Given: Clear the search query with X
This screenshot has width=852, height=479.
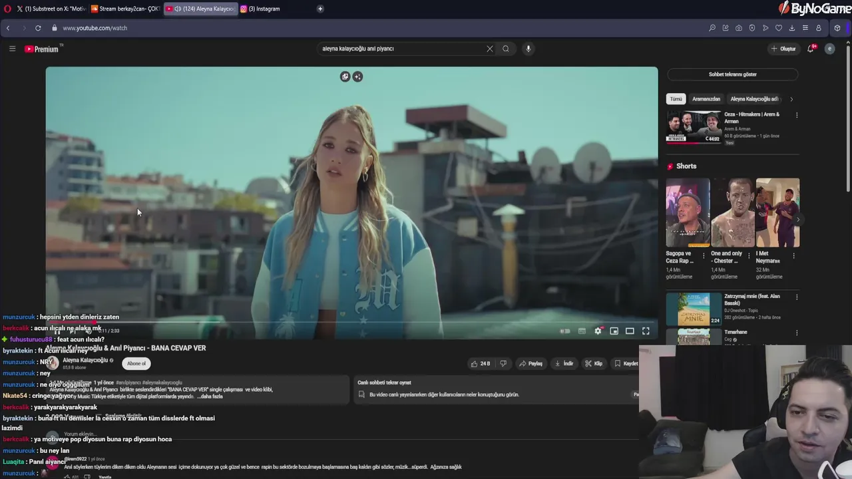Looking at the screenshot, I should [x=490, y=49].
